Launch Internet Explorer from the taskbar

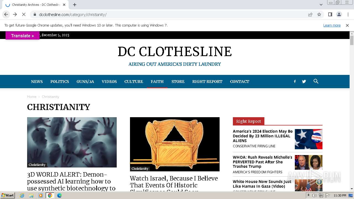click(22, 195)
